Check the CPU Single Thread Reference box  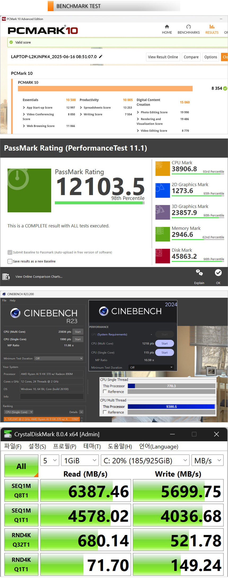point(105,391)
